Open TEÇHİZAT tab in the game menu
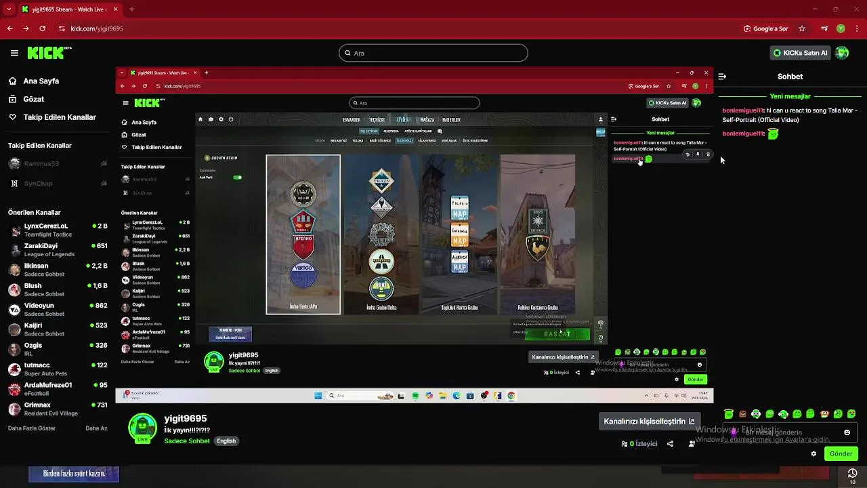 [x=377, y=120]
